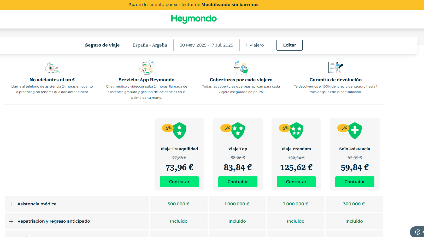This screenshot has width=424, height=237.
Task: Click the -5% badge on Viaje Premium
Action: pos(284,128)
